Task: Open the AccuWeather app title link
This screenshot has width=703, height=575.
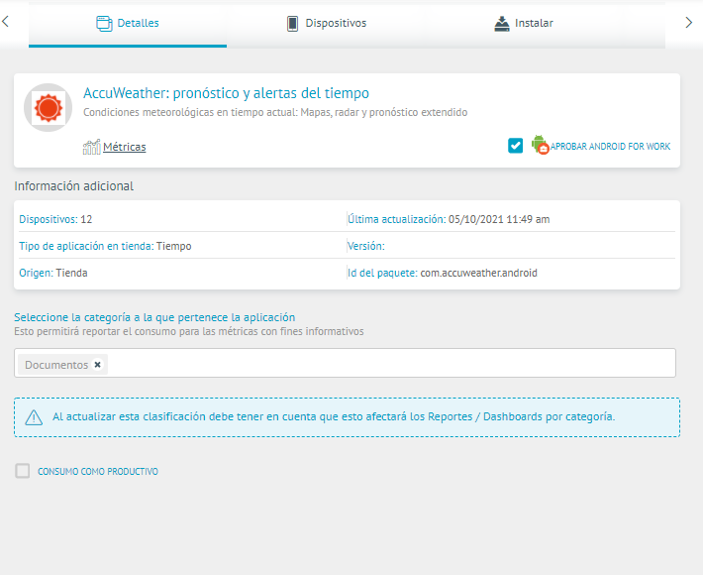Action: point(226,93)
